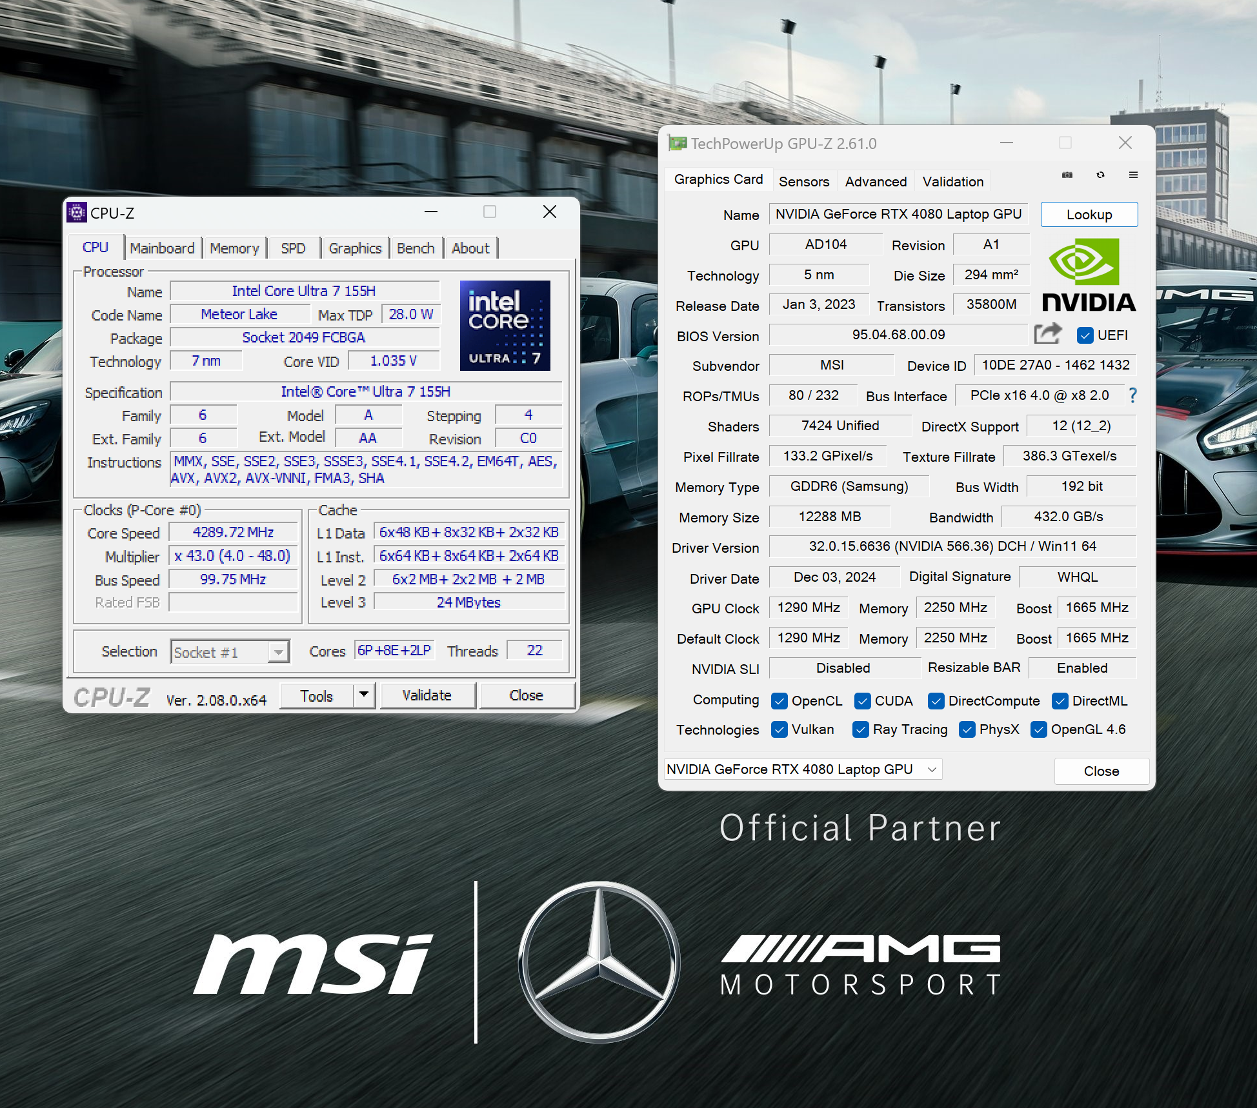Screen dimensions: 1257x1108
Task: Click the GPU Name field
Action: tap(899, 214)
